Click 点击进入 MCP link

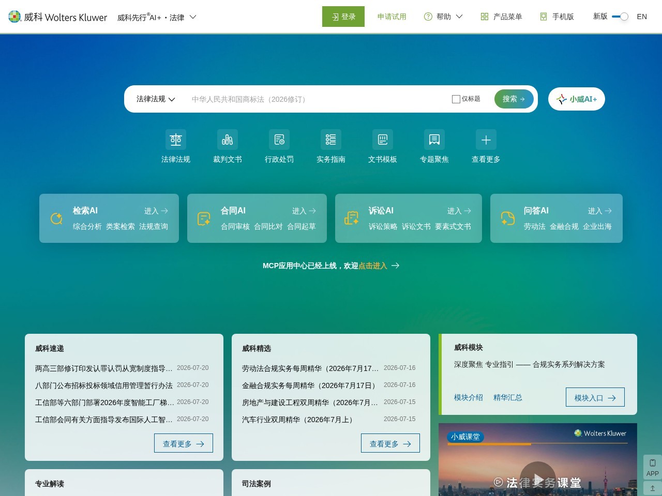pyautogui.click(x=372, y=266)
